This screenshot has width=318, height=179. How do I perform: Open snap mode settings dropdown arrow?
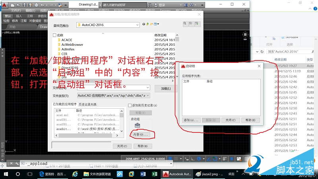point(181,159)
